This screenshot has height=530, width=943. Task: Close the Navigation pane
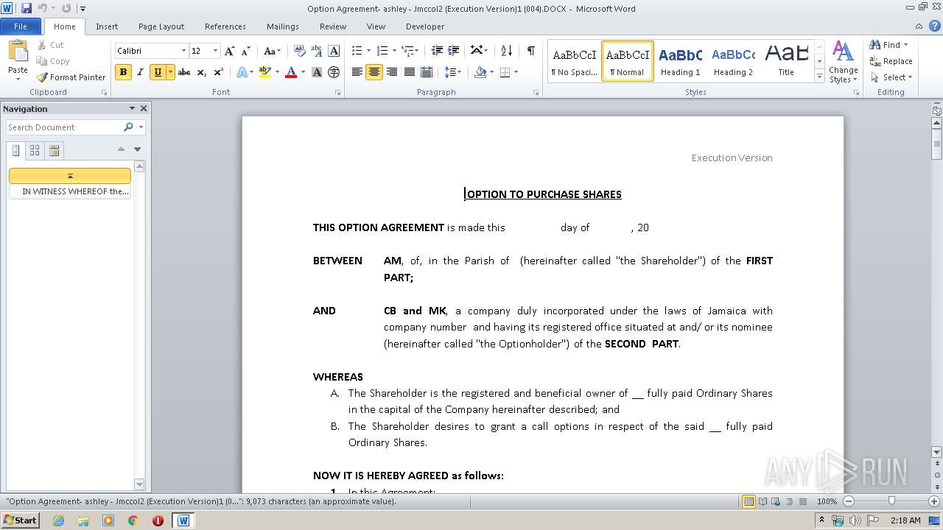144,108
